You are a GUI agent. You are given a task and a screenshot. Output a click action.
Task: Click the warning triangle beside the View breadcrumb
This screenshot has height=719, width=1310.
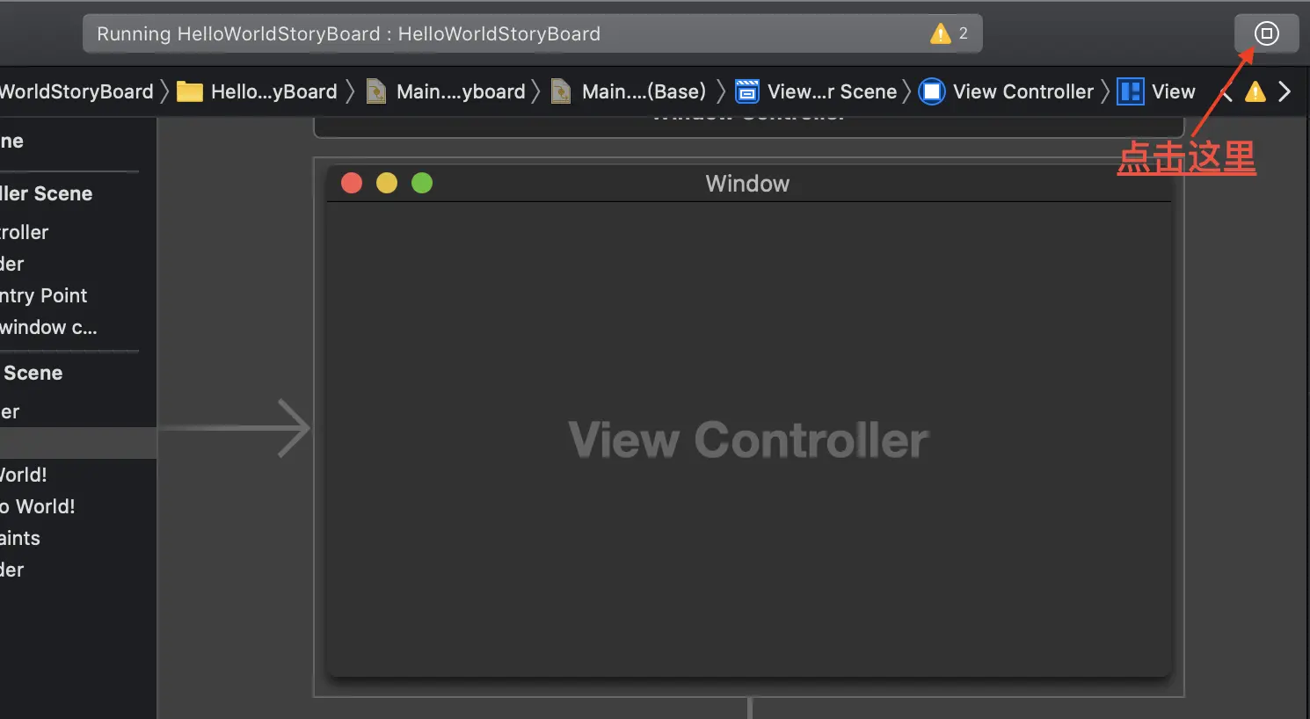click(x=1255, y=91)
